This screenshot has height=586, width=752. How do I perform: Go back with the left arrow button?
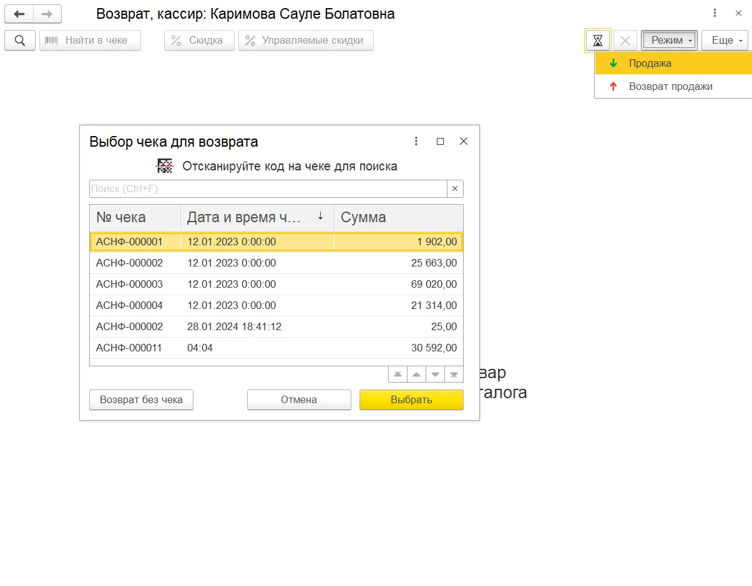click(19, 14)
